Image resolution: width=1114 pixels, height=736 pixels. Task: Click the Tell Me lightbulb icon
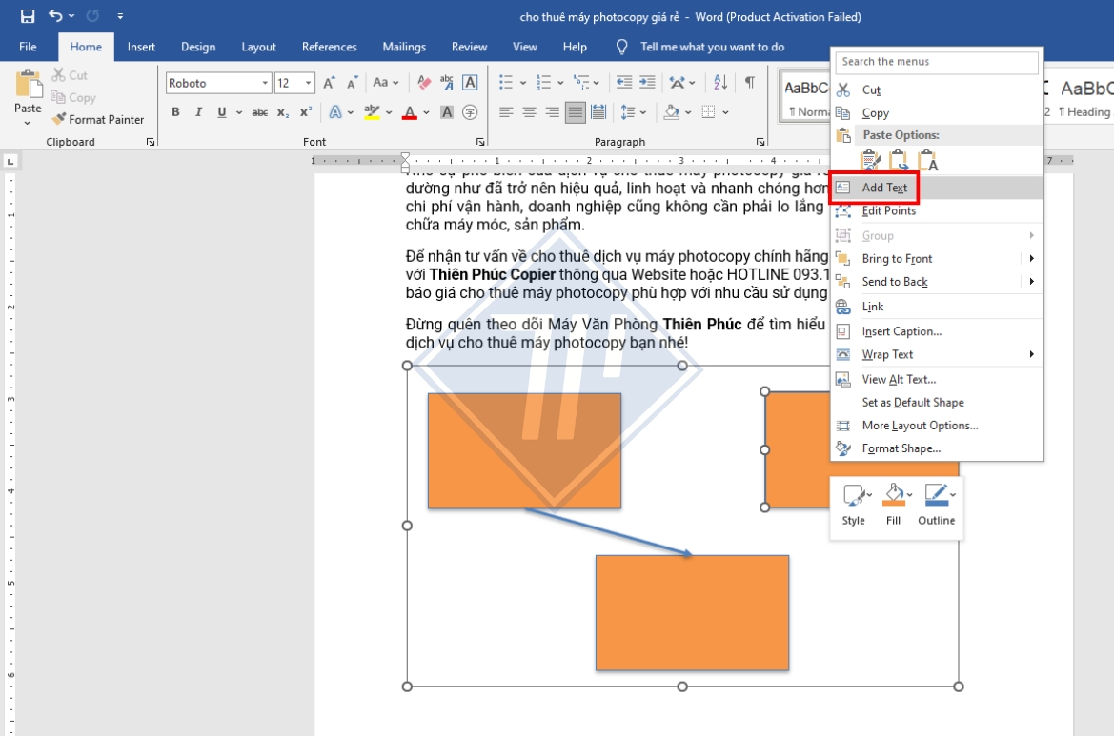coord(621,47)
